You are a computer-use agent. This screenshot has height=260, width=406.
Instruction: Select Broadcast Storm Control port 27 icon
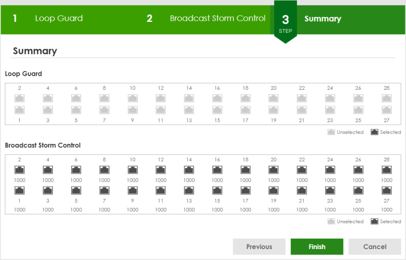pyautogui.click(x=387, y=191)
